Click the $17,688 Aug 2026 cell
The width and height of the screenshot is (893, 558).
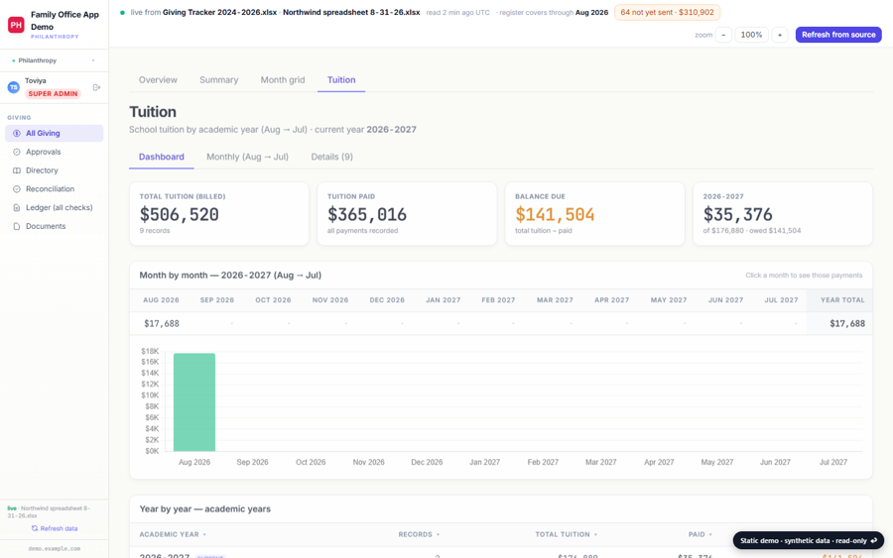coord(162,324)
